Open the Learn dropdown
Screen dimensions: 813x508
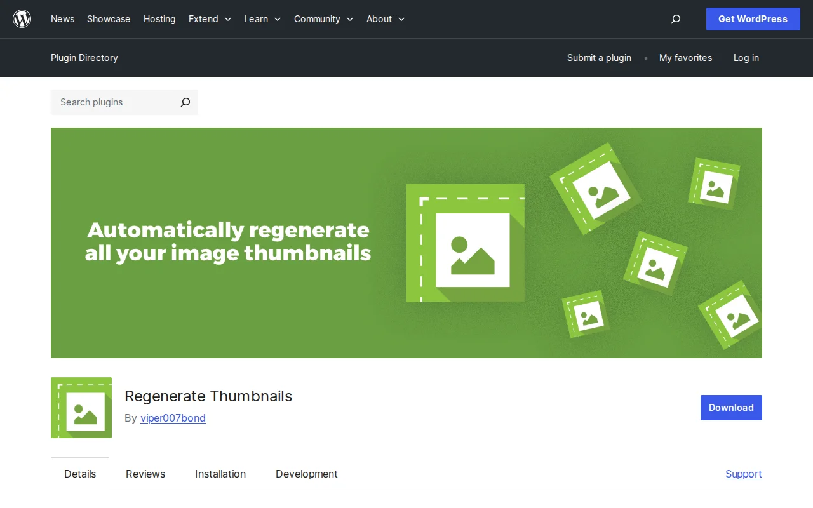(262, 19)
